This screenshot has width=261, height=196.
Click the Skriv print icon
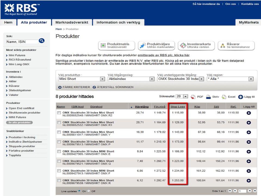pyautogui.click(x=209, y=97)
